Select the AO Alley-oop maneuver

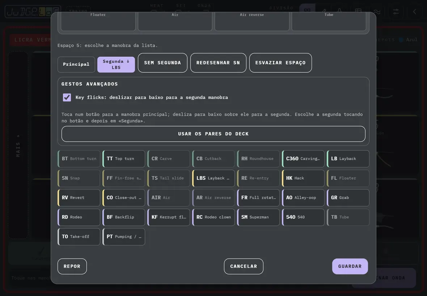point(303,198)
